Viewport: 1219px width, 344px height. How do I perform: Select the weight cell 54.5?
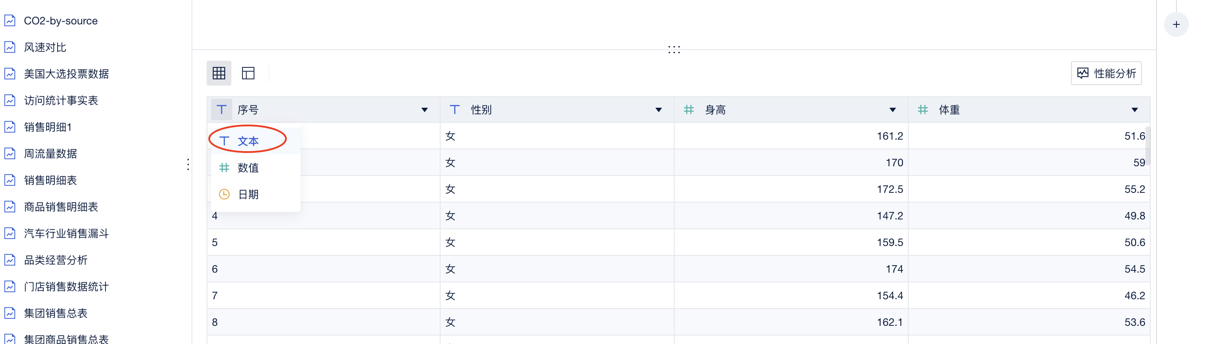click(x=1029, y=269)
